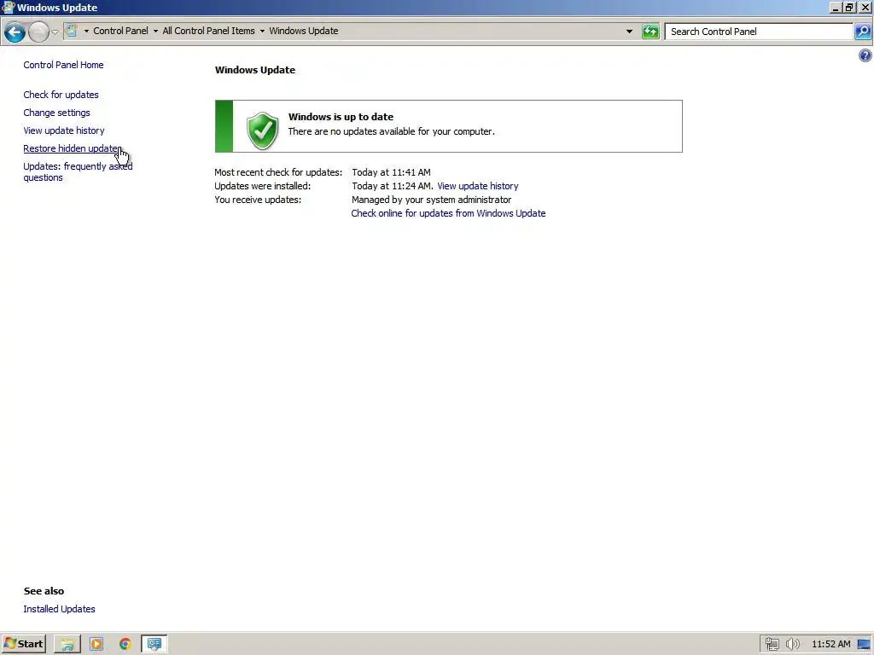Select the green shield checkmark icon

(263, 130)
